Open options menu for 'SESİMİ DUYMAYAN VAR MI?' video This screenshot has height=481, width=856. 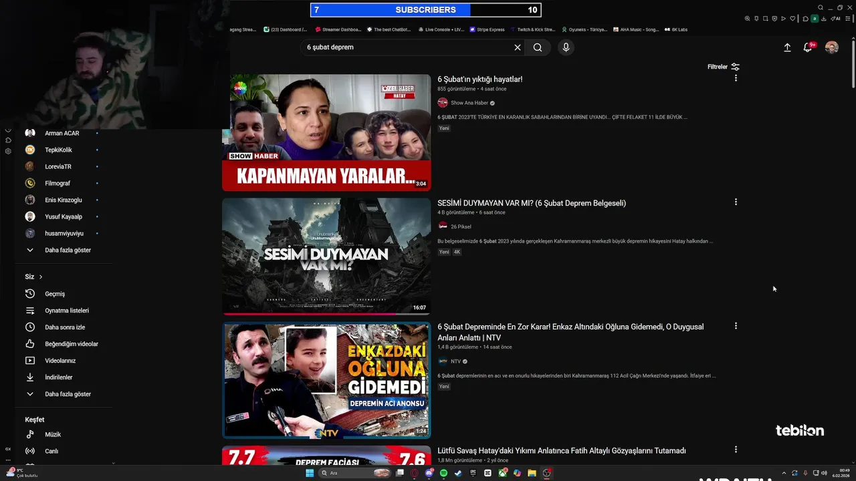pyautogui.click(x=736, y=202)
